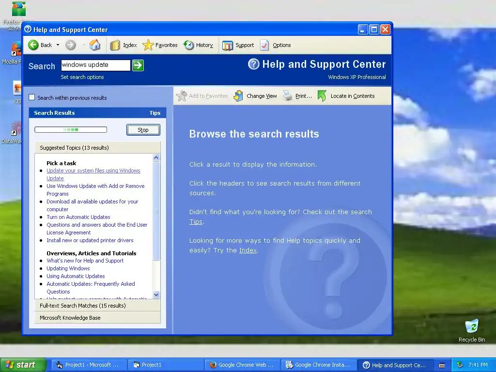
Task: Click the Forward arrow icon
Action: coord(71,45)
